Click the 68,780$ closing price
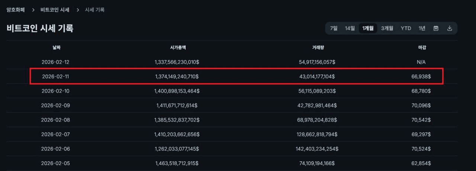This screenshot has height=171, width=476. point(422,91)
